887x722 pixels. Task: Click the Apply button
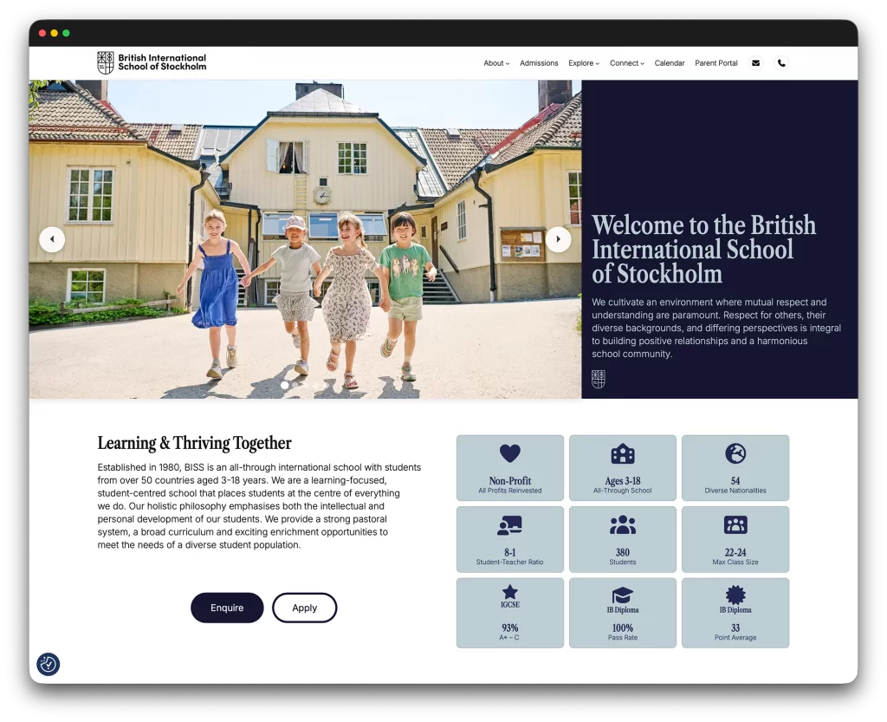pyautogui.click(x=304, y=608)
